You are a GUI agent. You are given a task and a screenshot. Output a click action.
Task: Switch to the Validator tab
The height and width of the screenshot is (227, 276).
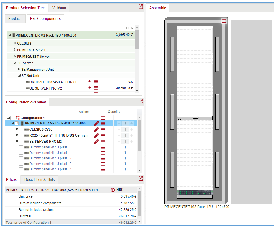pos(59,8)
